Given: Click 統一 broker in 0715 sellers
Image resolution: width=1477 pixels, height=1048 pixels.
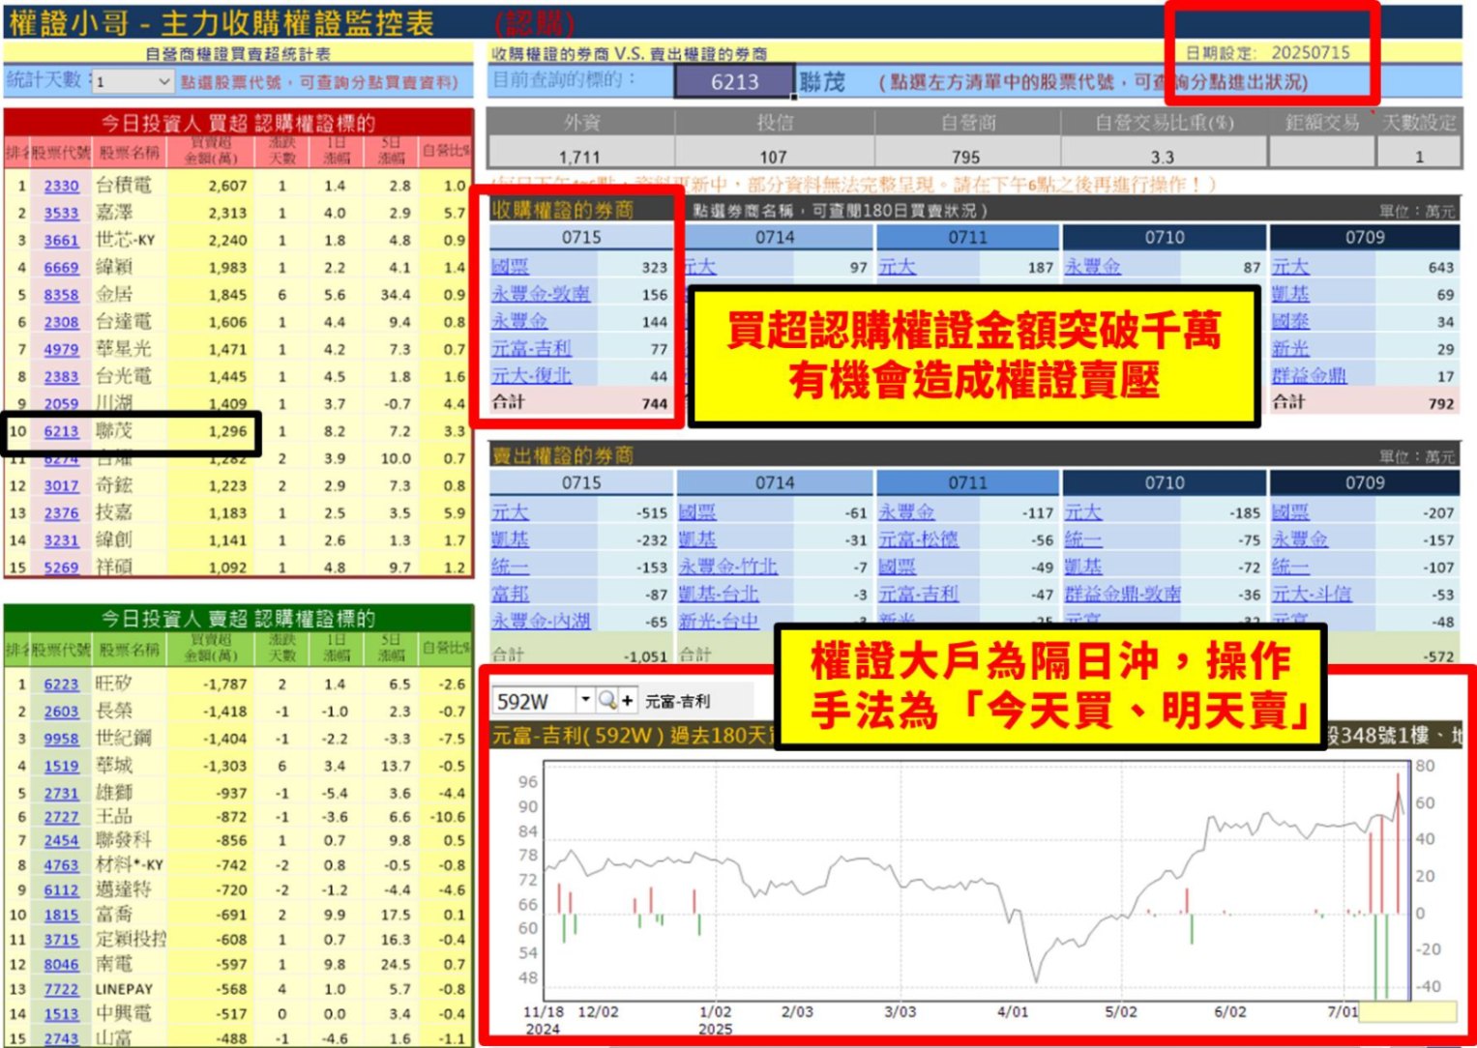Looking at the screenshot, I should (x=510, y=567).
